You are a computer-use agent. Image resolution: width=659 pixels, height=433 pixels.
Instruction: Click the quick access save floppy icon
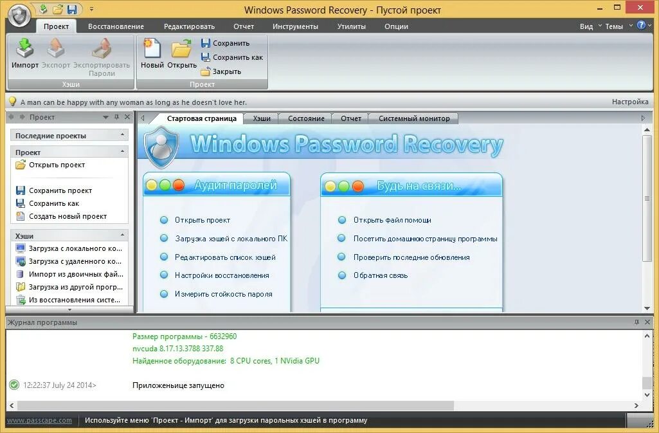click(x=72, y=9)
